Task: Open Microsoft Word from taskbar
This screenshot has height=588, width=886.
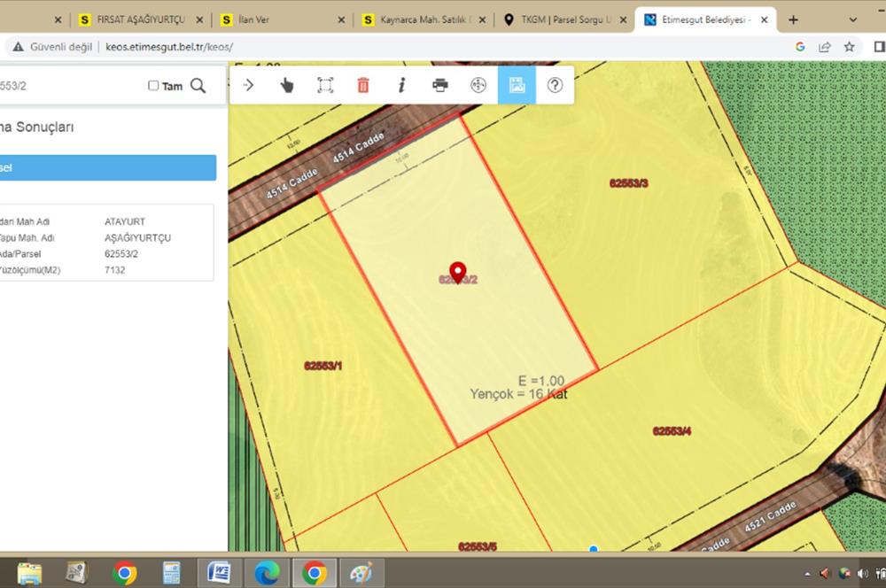Action: click(218, 573)
